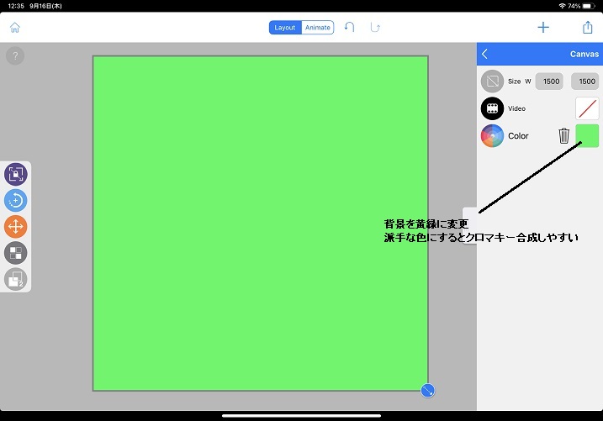Click the canvas width input field
Screen dimensions: 603x421
click(x=551, y=82)
